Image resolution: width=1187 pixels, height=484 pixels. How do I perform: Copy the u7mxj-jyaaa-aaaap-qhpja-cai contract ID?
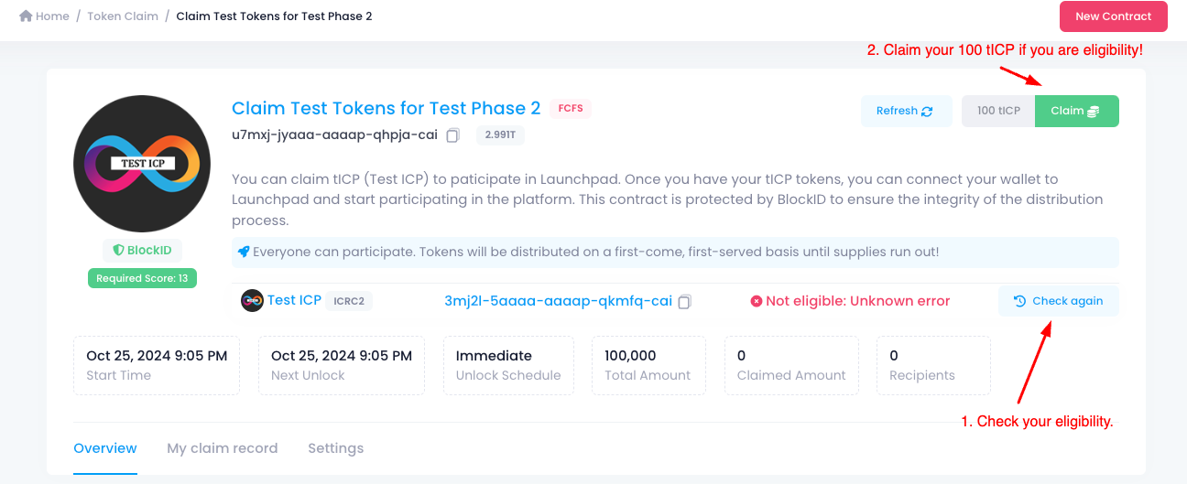[452, 135]
